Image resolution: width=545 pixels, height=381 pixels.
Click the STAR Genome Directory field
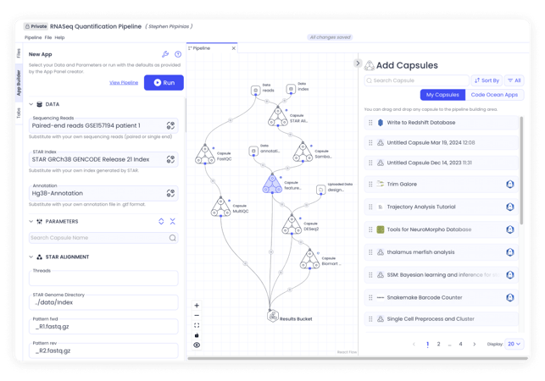pyautogui.click(x=103, y=302)
